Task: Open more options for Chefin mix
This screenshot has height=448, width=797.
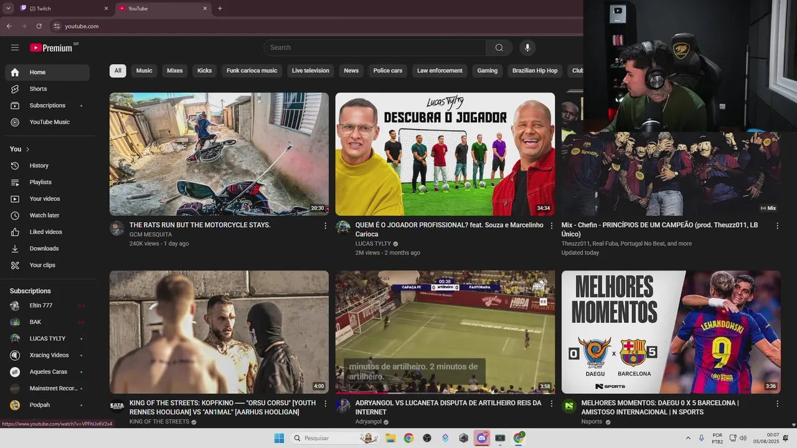Action: pyautogui.click(x=777, y=226)
